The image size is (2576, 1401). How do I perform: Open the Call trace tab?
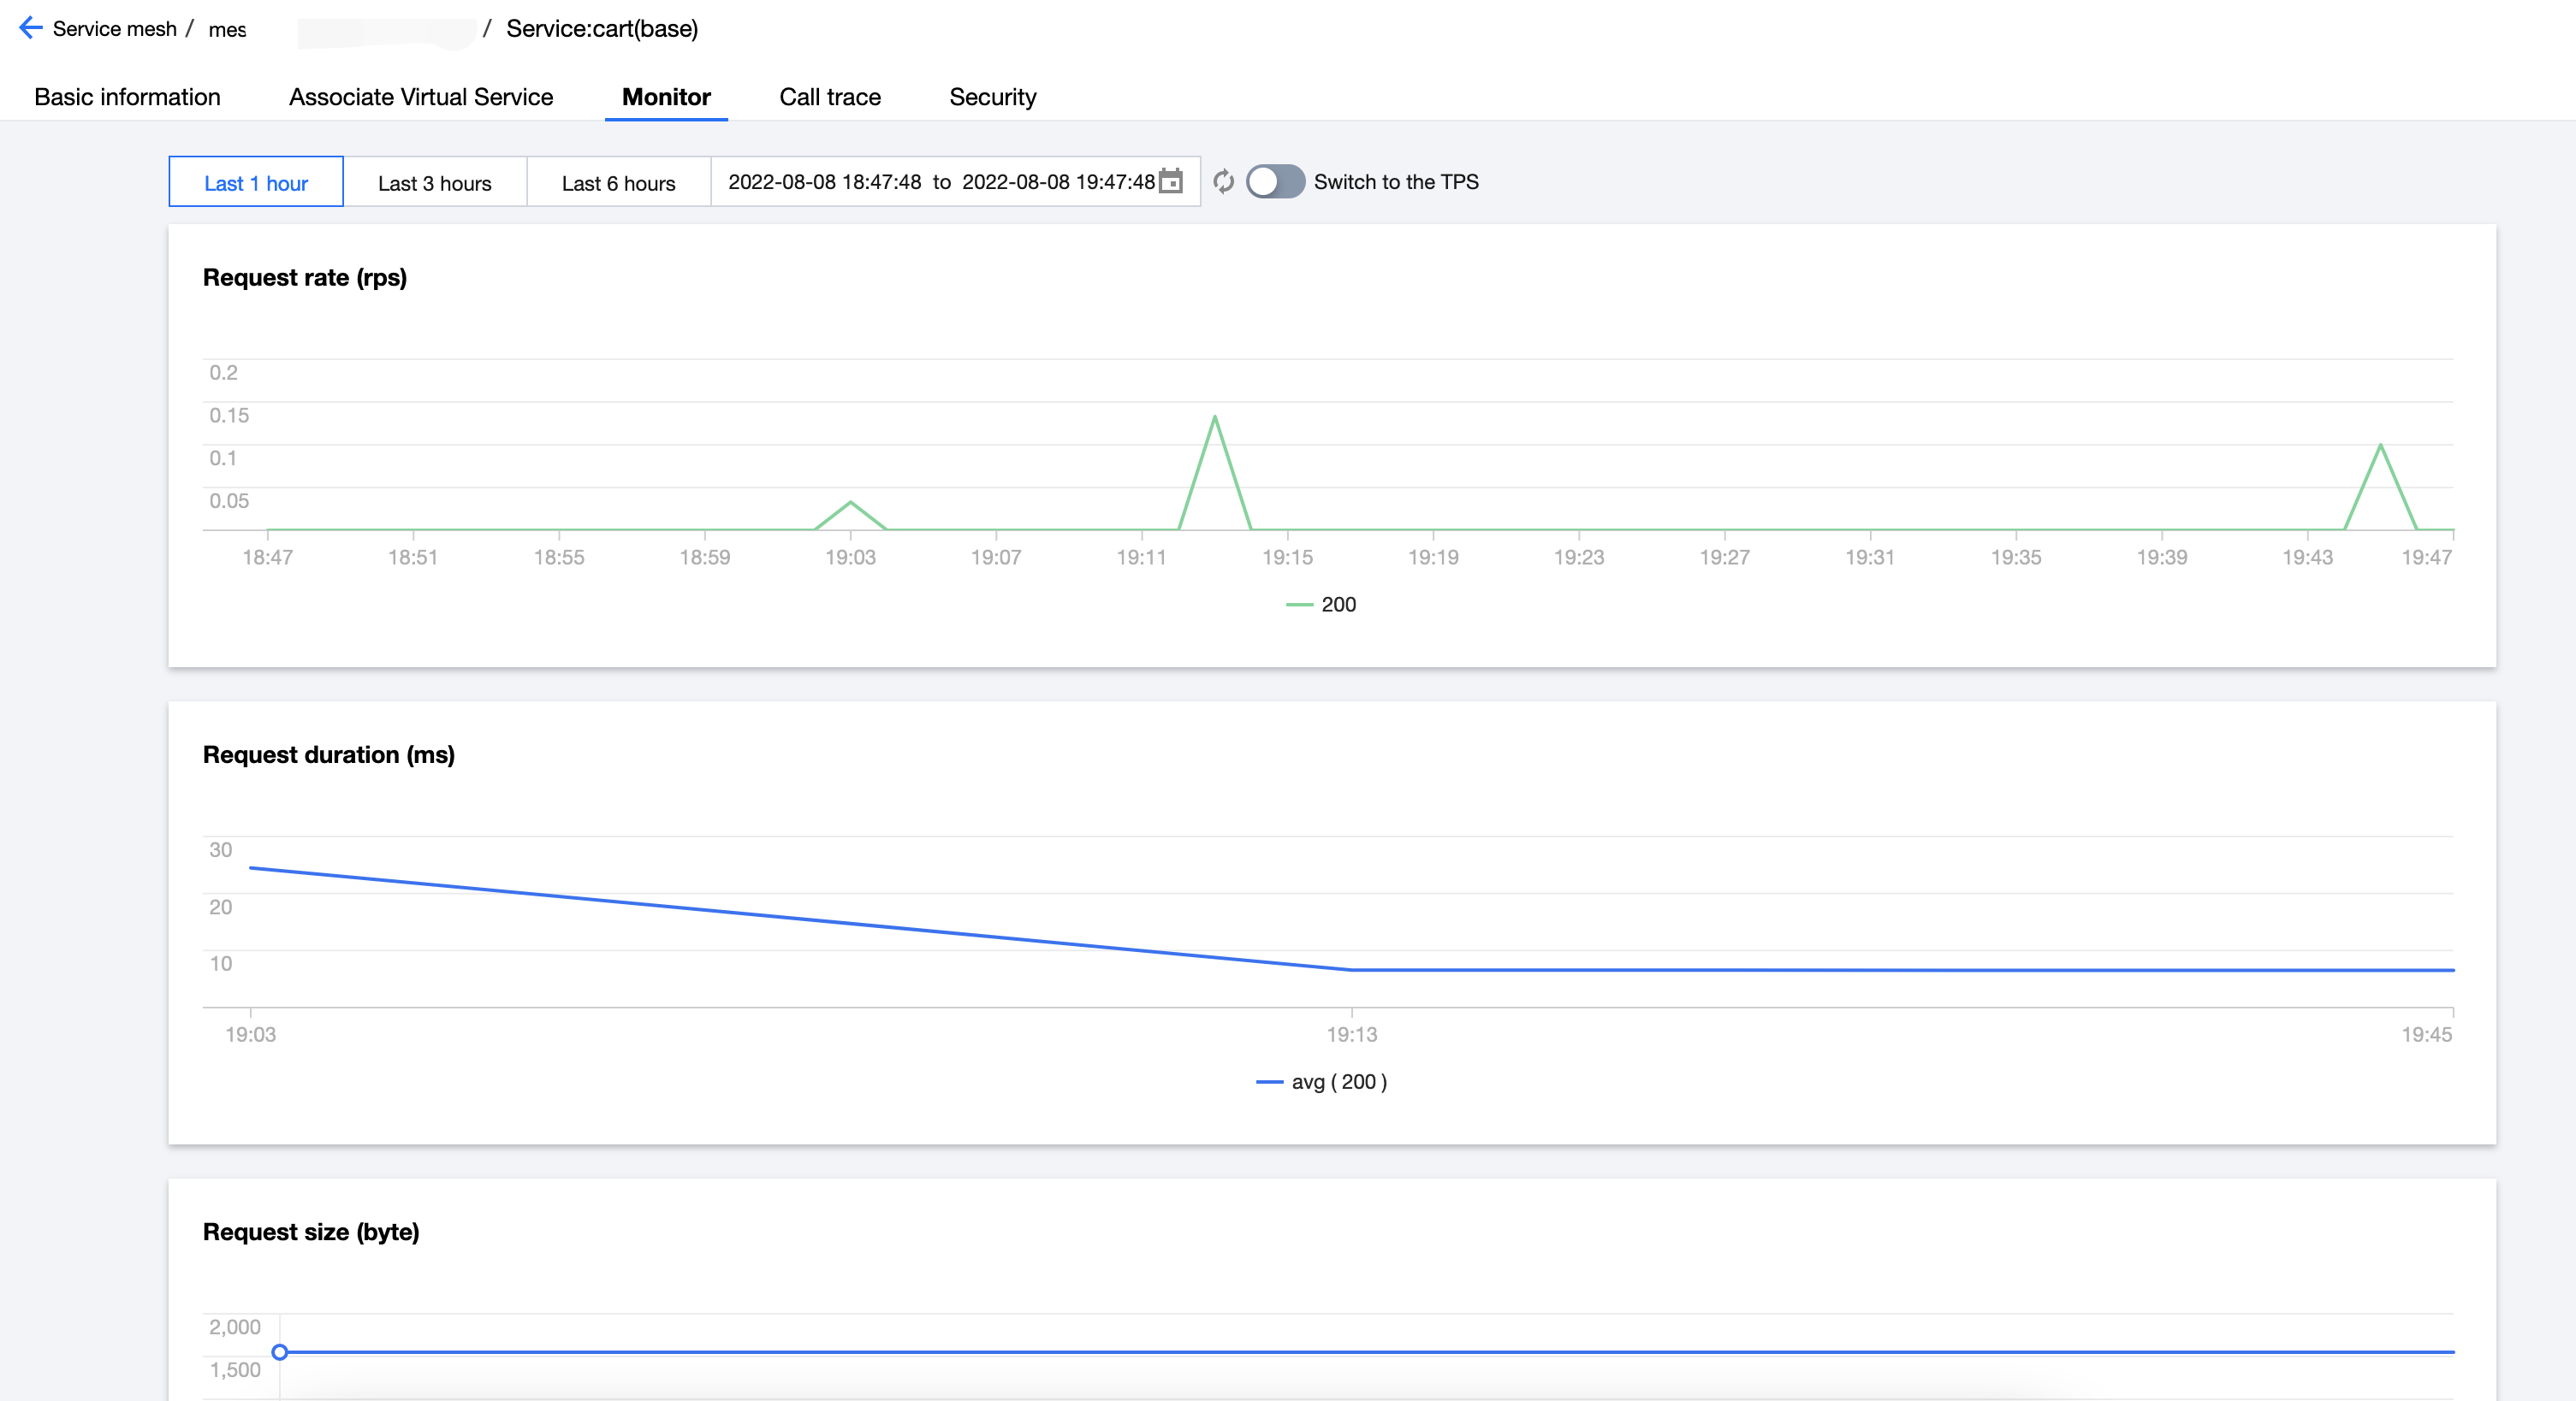tap(830, 97)
